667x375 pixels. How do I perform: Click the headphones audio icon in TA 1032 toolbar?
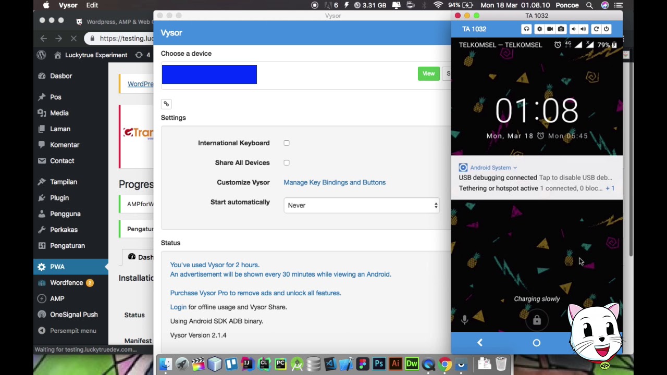tap(526, 29)
